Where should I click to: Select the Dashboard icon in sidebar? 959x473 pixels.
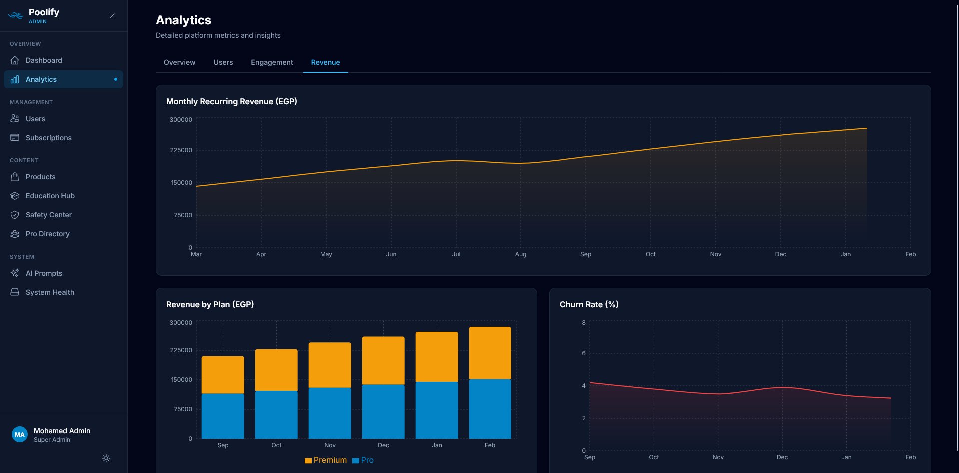tap(16, 60)
